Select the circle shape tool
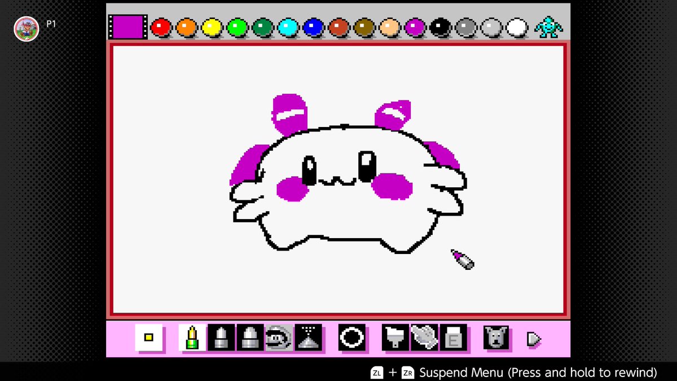677x381 pixels. [x=351, y=339]
